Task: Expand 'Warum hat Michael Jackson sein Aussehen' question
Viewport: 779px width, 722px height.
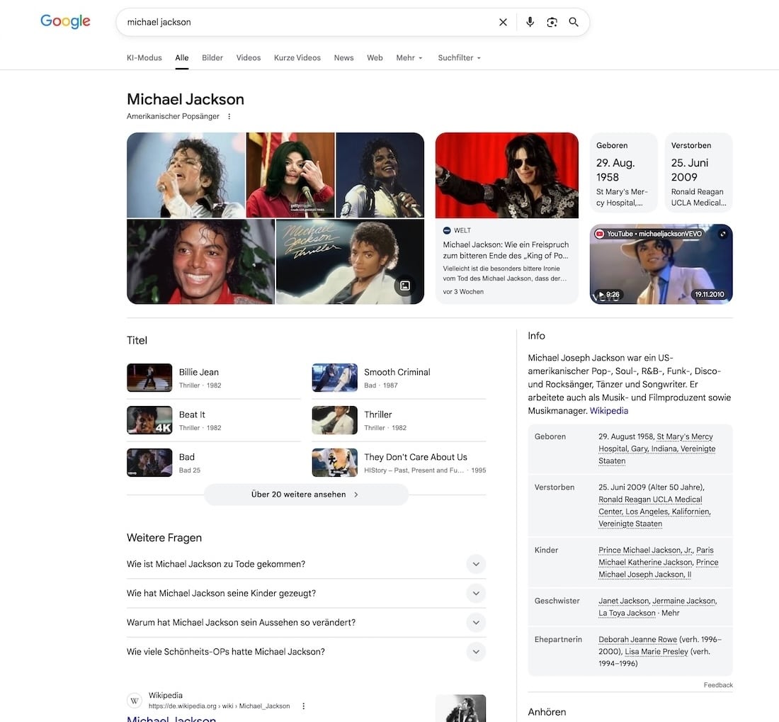Action: (306, 623)
